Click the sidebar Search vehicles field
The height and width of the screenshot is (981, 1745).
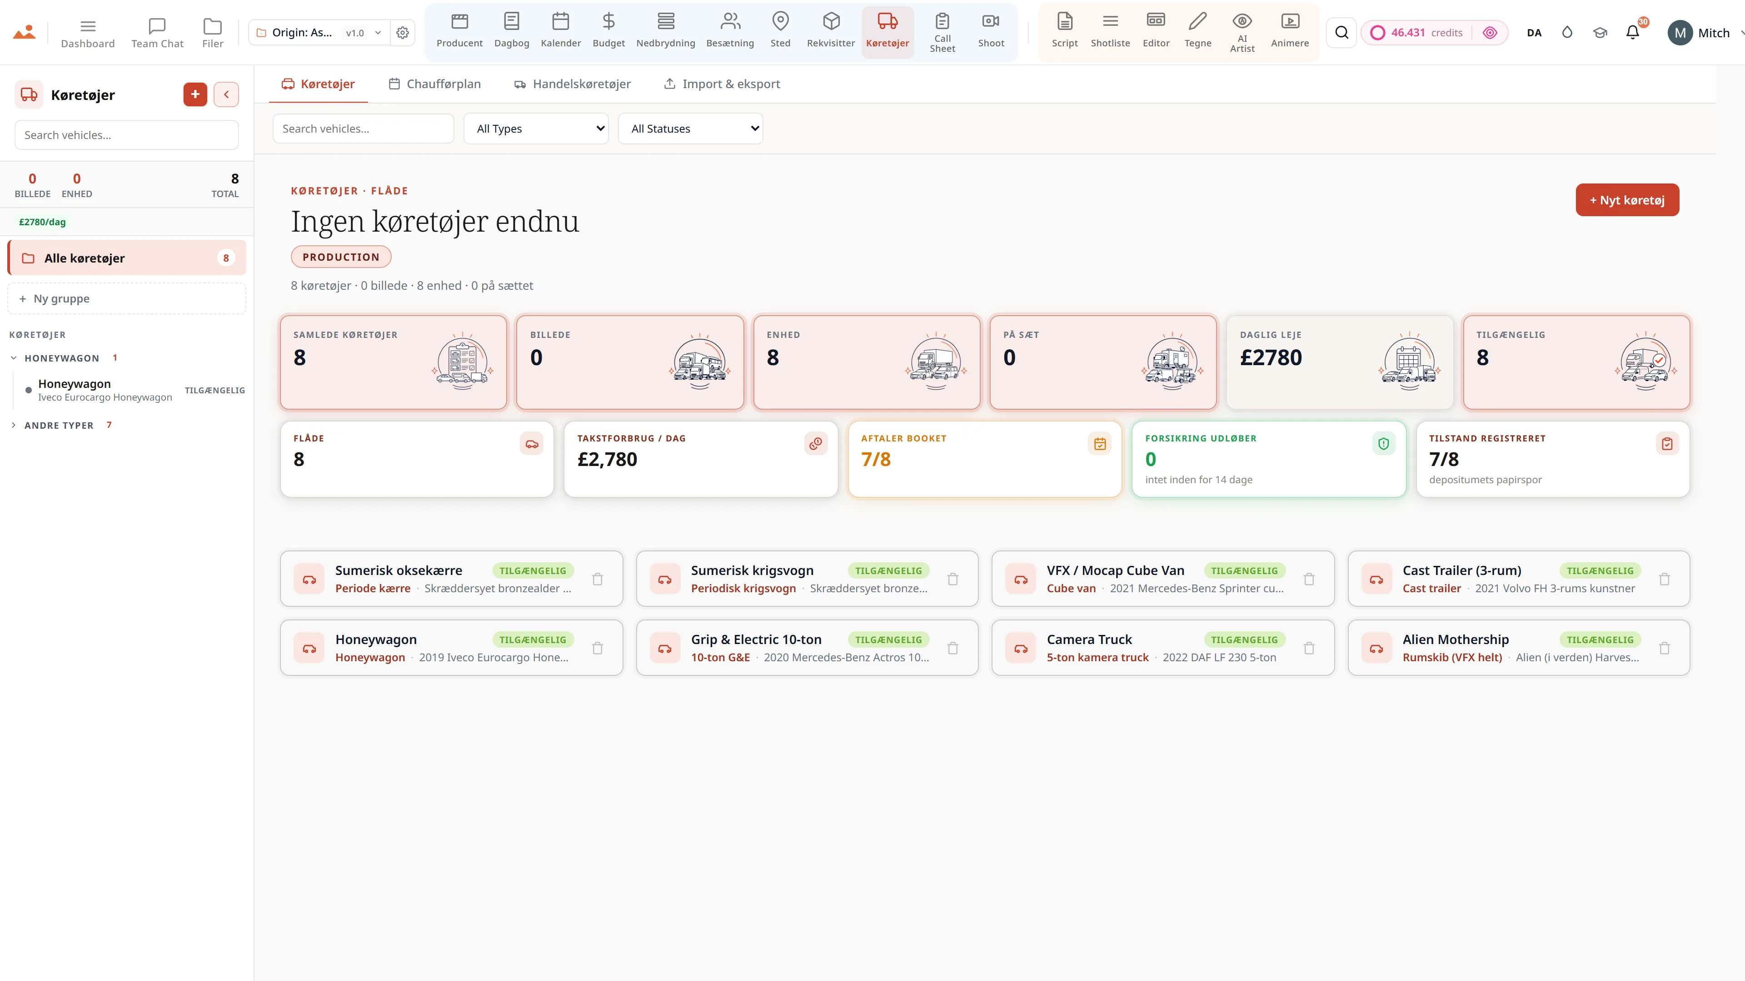click(127, 135)
